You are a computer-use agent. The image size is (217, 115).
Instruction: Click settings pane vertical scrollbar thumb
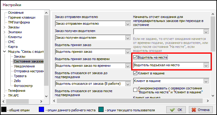point(213,34)
